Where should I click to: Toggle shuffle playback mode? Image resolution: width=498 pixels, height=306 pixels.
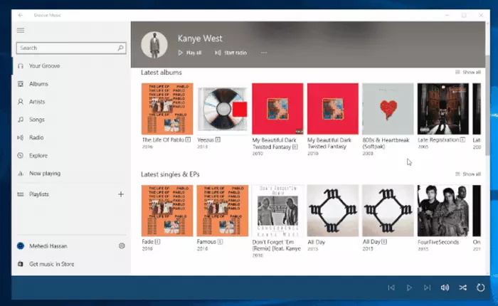462,287
